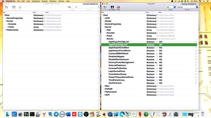Viewport: 211px width, 118px height.
Task: Open the Format XML dropdown in config.plist
Action: tap(170, 7)
